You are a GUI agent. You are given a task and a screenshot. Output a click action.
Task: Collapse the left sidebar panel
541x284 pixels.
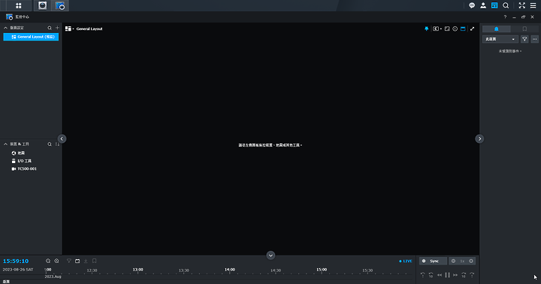(62, 139)
